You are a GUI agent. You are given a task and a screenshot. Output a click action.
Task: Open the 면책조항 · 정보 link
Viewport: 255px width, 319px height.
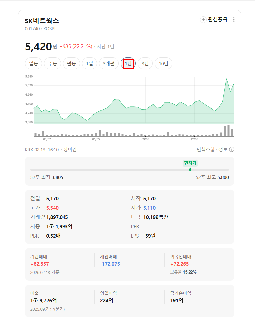point(212,150)
